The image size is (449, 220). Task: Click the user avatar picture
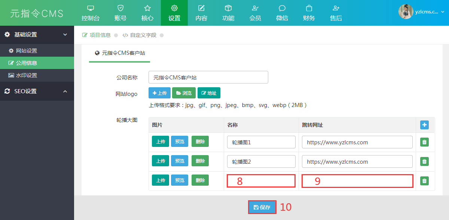tap(406, 12)
